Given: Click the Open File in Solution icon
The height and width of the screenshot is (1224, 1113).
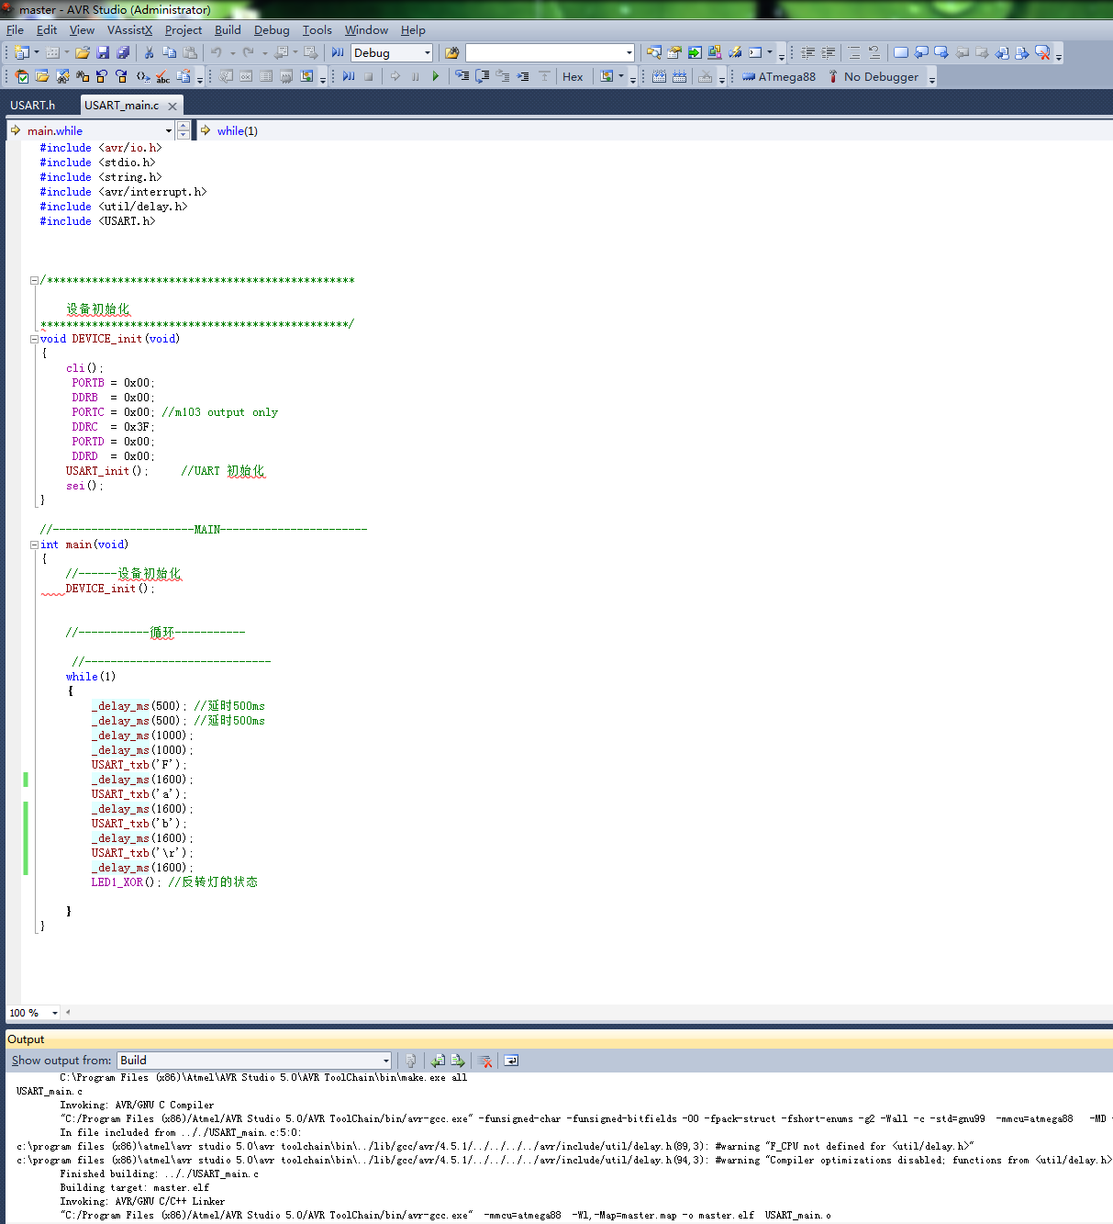Looking at the screenshot, I should coord(42,77).
